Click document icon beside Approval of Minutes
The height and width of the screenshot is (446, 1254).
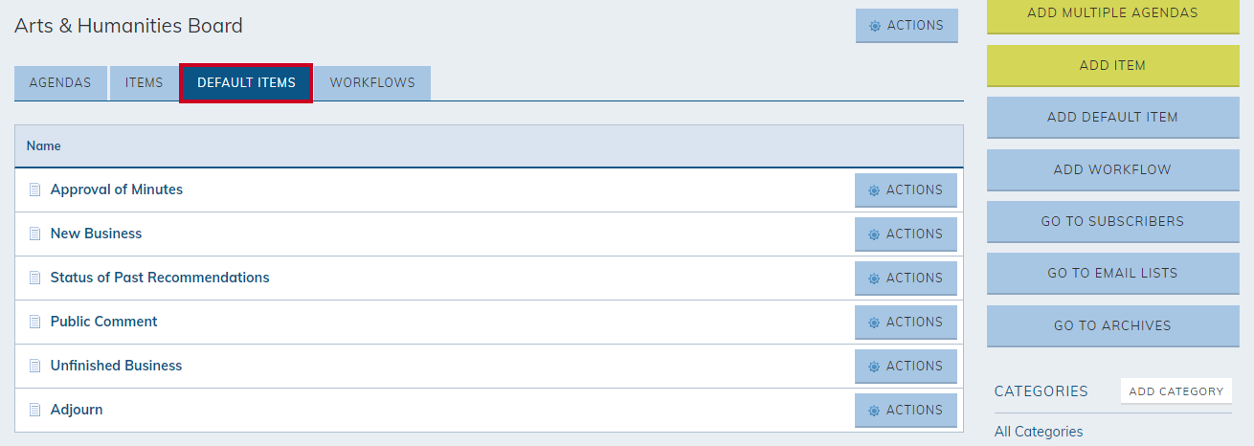(x=35, y=190)
